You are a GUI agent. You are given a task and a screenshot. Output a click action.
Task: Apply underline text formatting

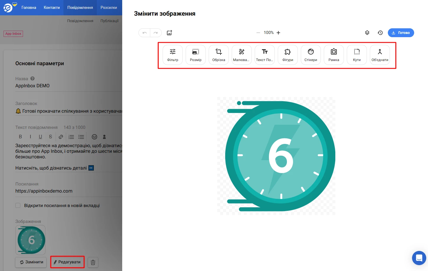[x=40, y=137]
